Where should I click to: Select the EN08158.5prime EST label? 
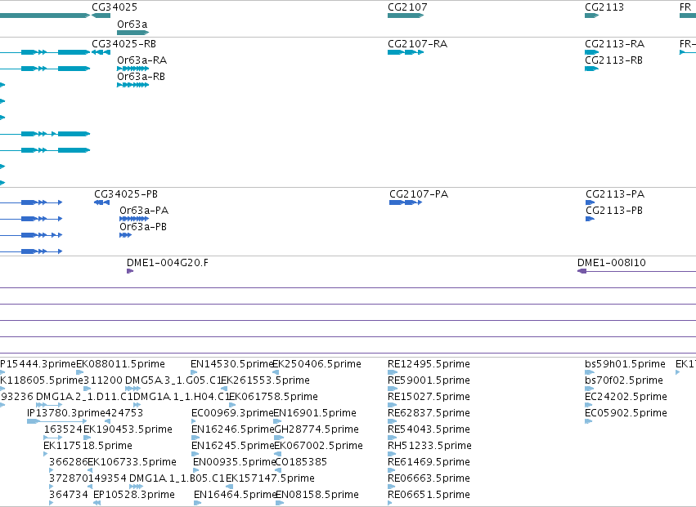(317, 495)
